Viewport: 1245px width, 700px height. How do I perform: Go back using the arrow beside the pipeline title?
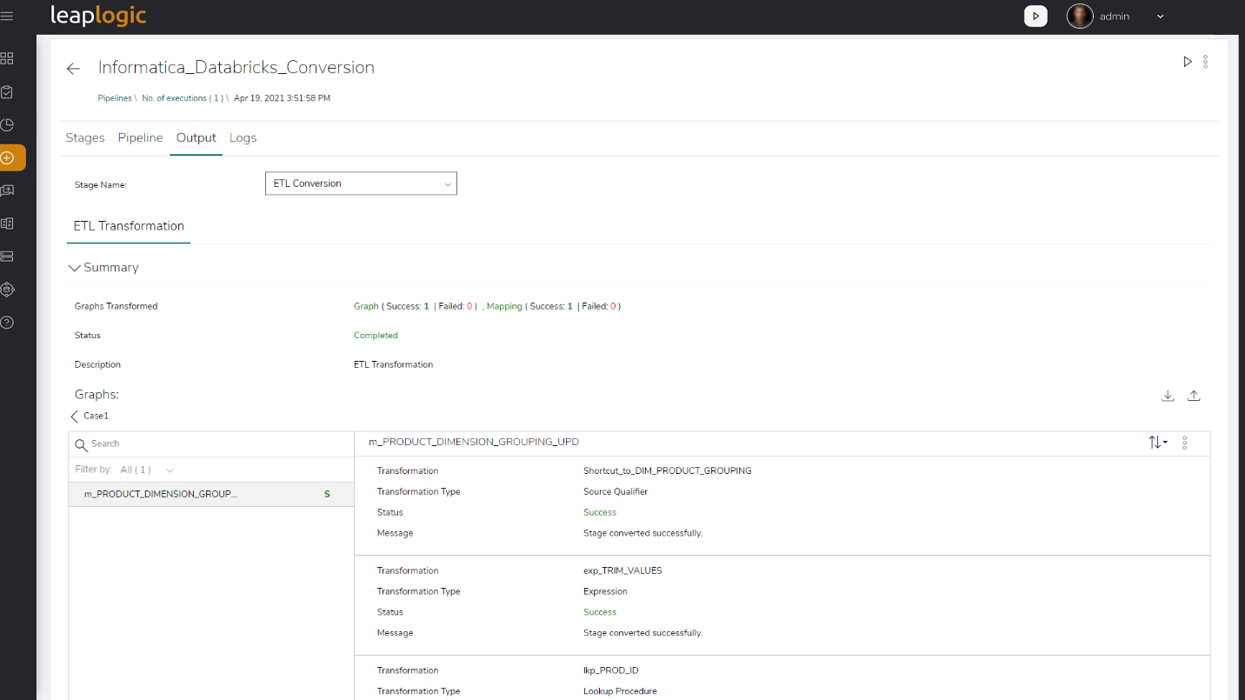coord(74,69)
